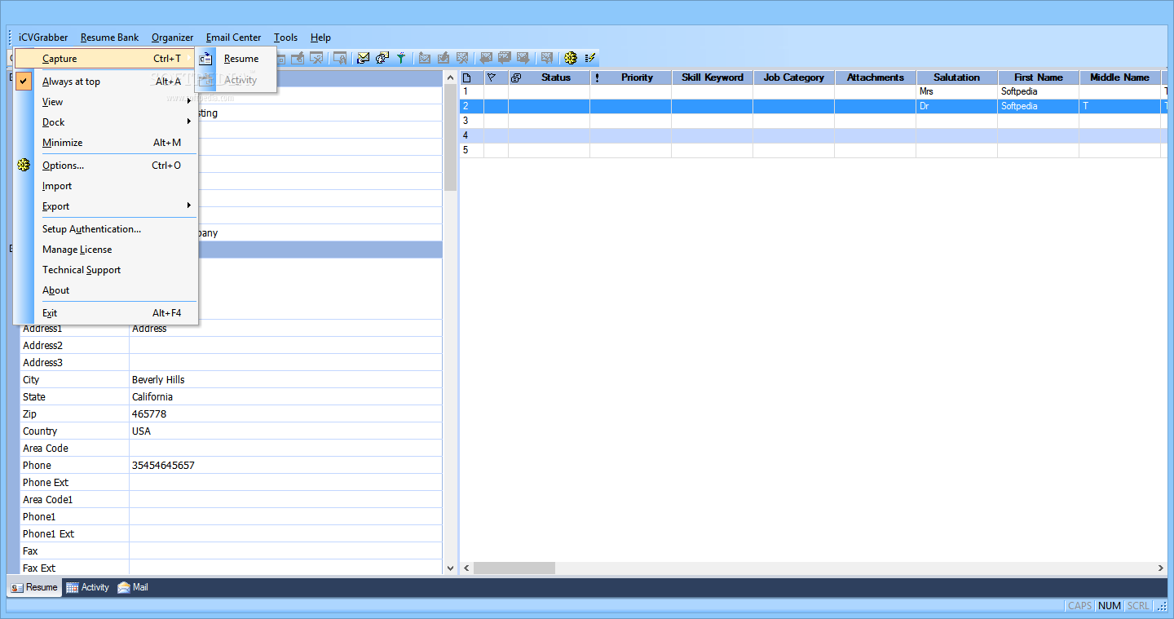Expand the Export submenu arrow
This screenshot has height=619, width=1174.
pos(189,206)
